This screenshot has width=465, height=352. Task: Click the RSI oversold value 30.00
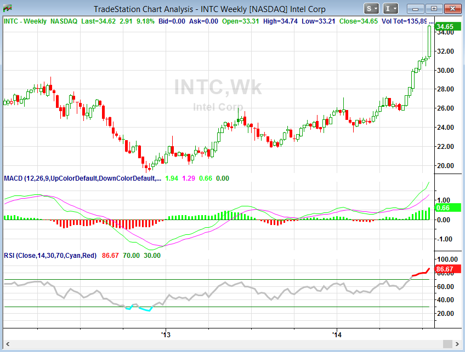coord(152,255)
